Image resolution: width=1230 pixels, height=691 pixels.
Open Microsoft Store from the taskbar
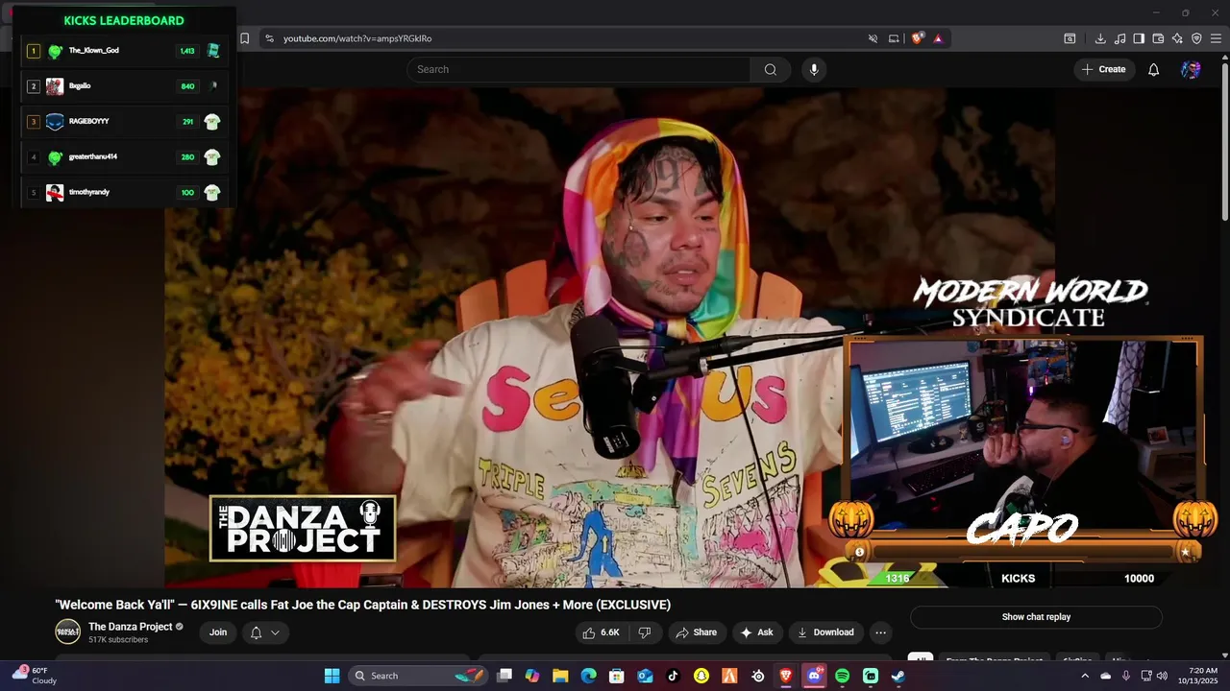[x=617, y=676]
